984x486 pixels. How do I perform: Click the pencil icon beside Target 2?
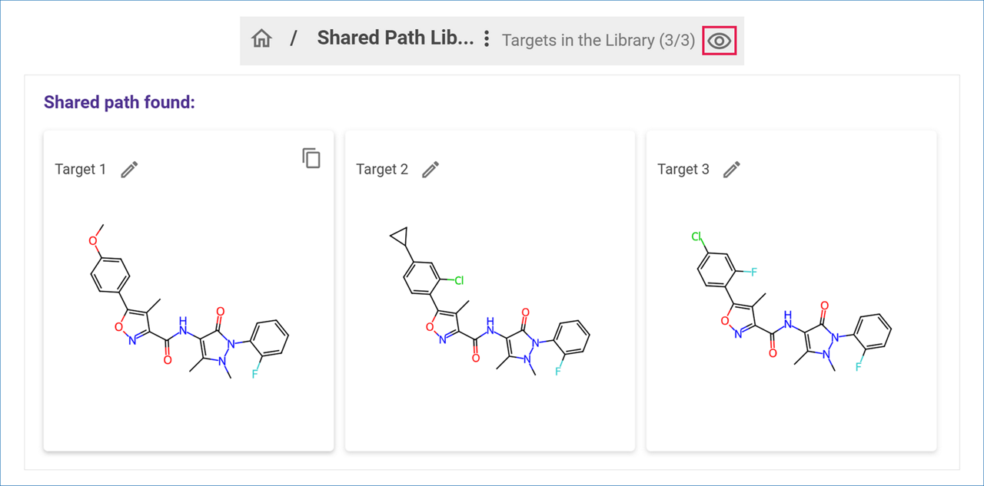coord(430,170)
